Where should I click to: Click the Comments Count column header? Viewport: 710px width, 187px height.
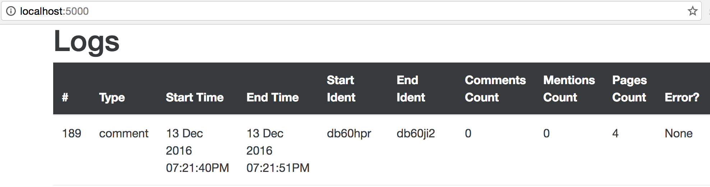click(x=495, y=88)
